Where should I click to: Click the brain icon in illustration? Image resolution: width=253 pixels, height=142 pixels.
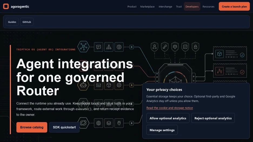(119, 47)
